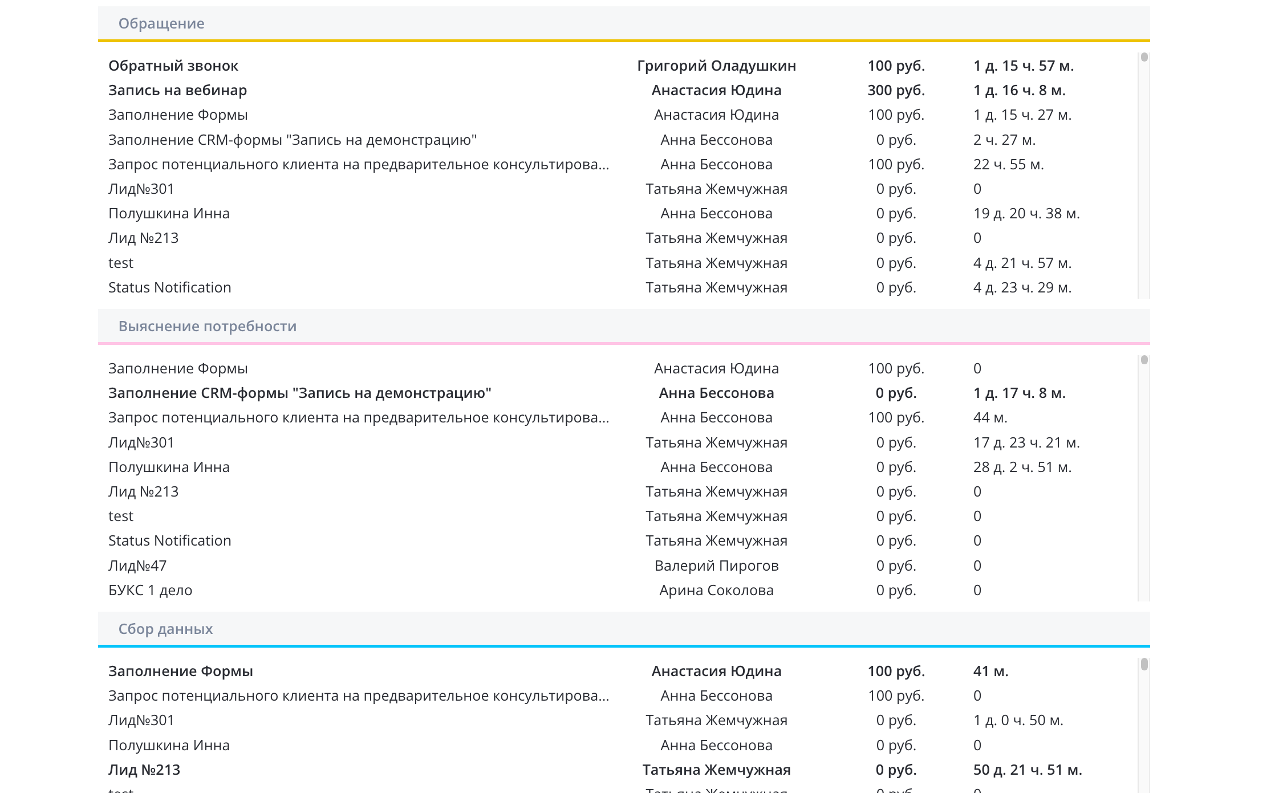Screen dimensions: 1287x793
Task: Click the Сбор данных list scrollbar thumb
Action: (x=1144, y=664)
